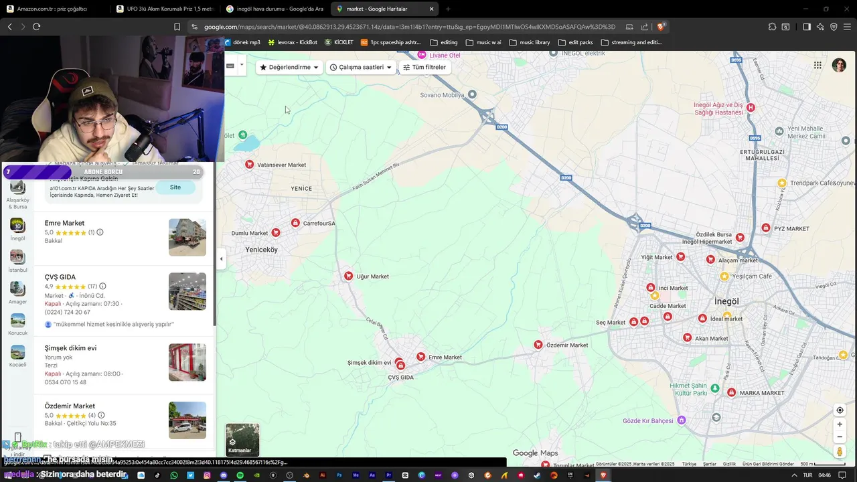Open the Google account avatar menu

pyautogui.click(x=839, y=65)
